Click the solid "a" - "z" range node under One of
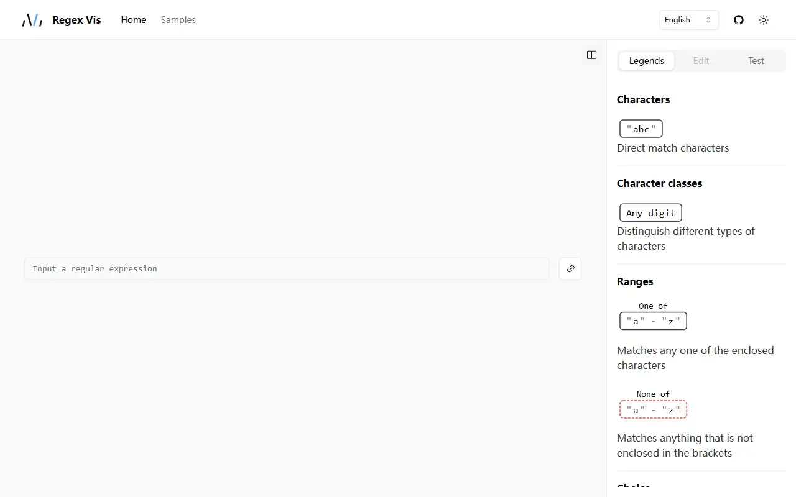The width and height of the screenshot is (796, 497). pyautogui.click(x=653, y=321)
